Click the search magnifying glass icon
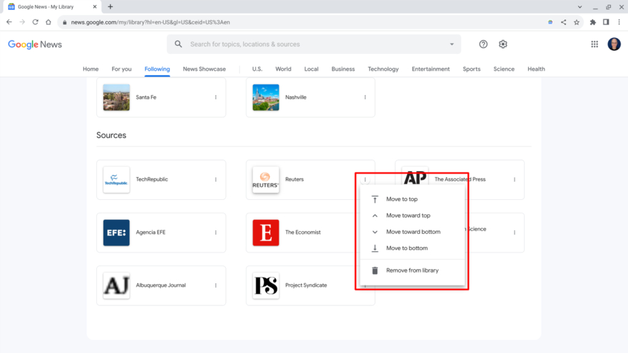Screen dimensions: 628x353 tap(178, 44)
